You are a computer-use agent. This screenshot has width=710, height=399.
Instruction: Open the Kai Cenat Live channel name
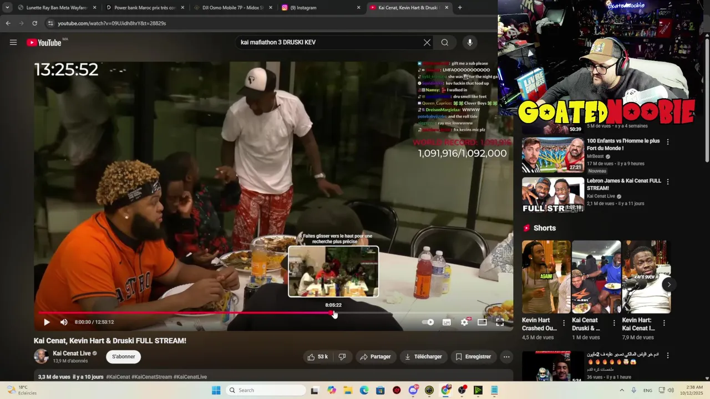click(x=72, y=353)
